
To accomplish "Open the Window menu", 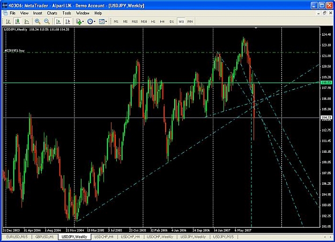I will pos(83,13).
